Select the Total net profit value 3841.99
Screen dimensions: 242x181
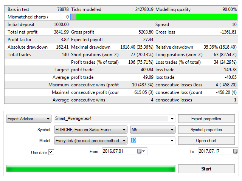click(x=61, y=32)
